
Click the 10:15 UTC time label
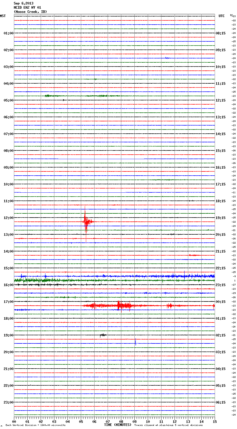tap(221, 67)
